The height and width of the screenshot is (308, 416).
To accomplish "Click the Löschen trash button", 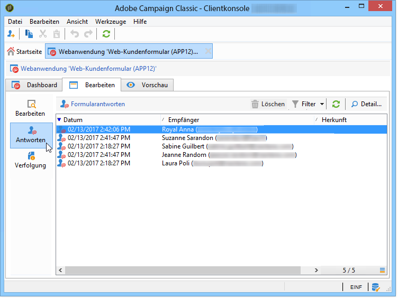I will pyautogui.click(x=268, y=104).
